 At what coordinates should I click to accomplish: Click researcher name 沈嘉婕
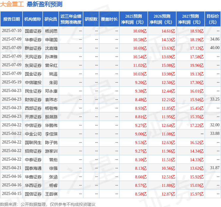point(51,48)
